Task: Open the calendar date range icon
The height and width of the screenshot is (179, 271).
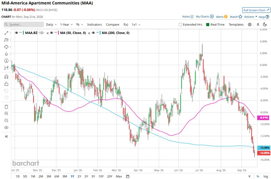Action: click(x=127, y=176)
